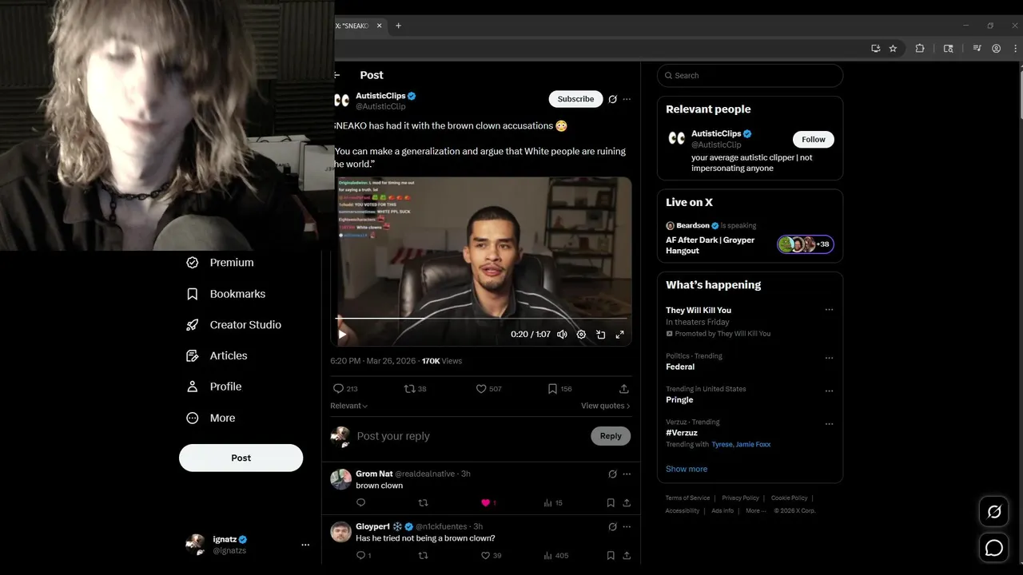Open View quotes link
1023x575 pixels.
[x=605, y=406]
